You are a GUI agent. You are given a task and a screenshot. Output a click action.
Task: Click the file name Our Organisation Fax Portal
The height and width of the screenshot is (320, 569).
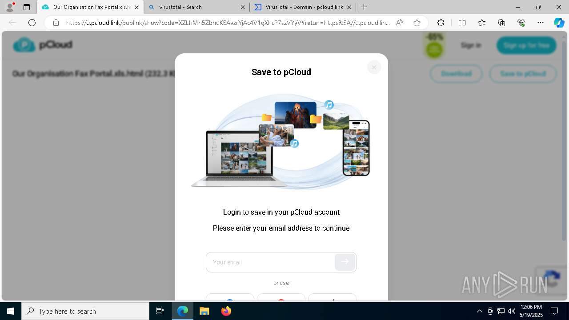[x=93, y=73]
